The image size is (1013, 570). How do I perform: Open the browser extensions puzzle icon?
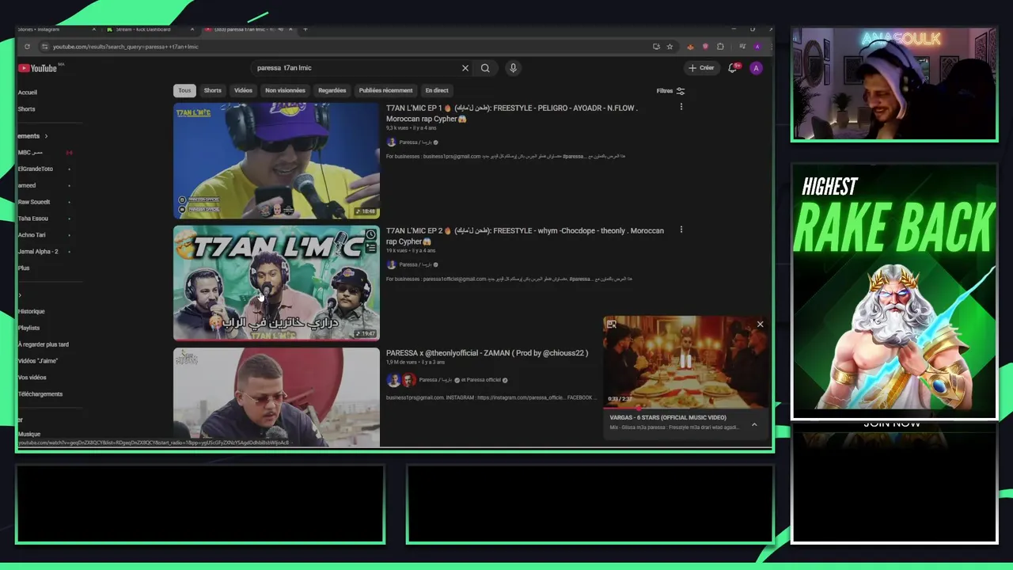coord(720,47)
